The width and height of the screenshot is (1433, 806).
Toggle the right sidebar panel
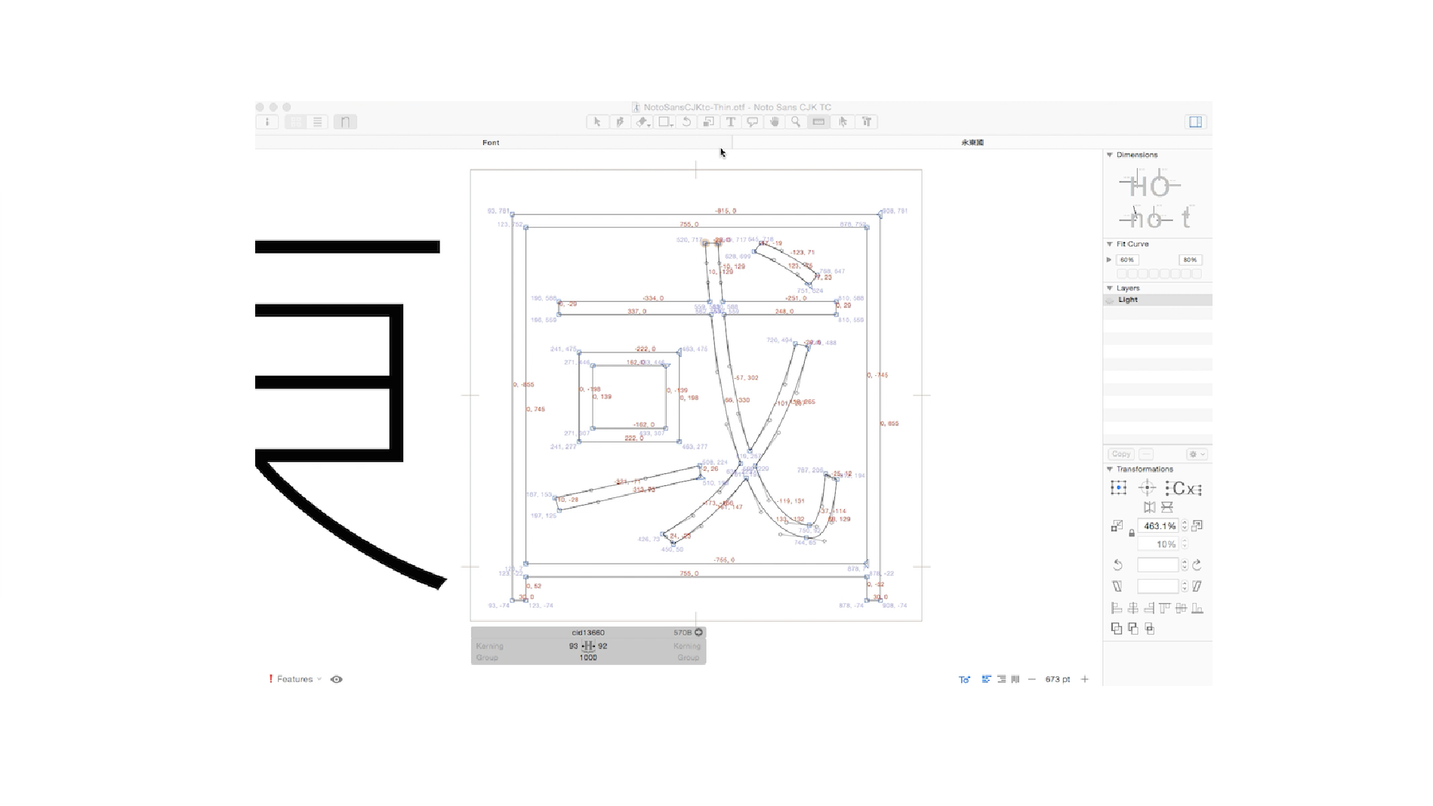[1195, 122]
